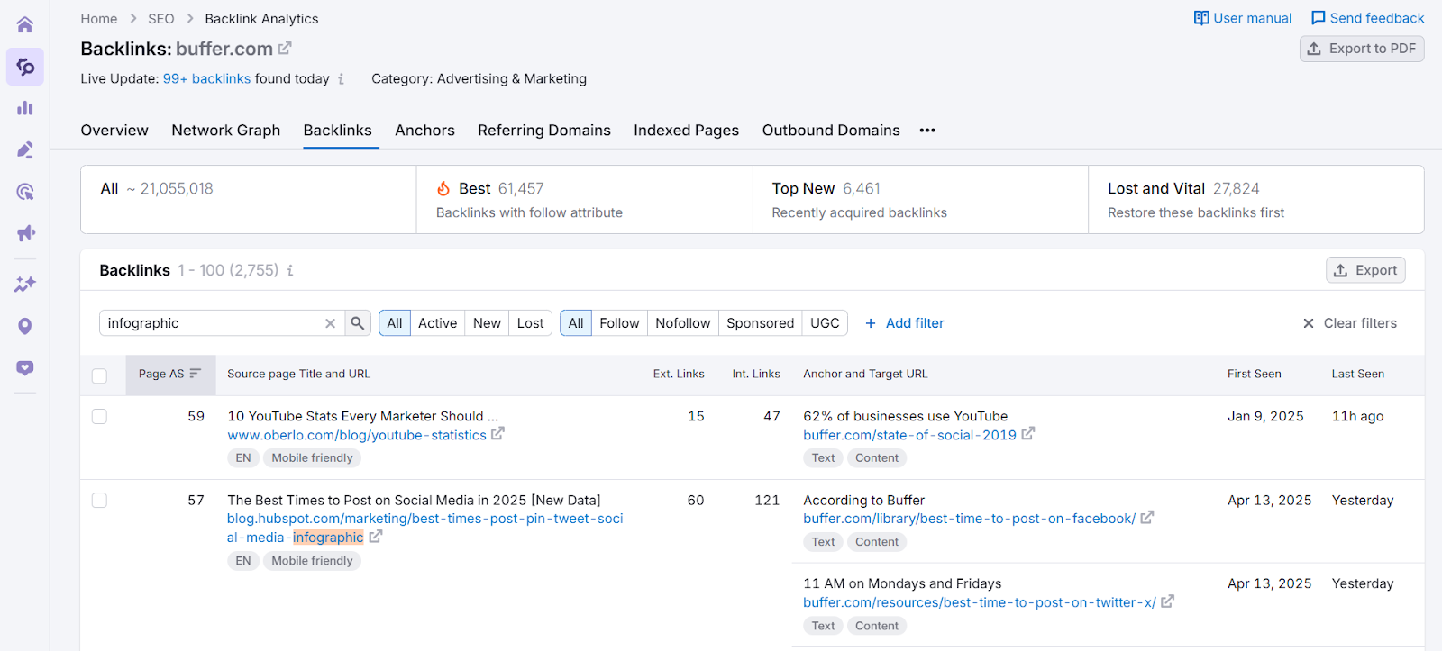Toggle the Follow link-attribute filter

point(619,323)
